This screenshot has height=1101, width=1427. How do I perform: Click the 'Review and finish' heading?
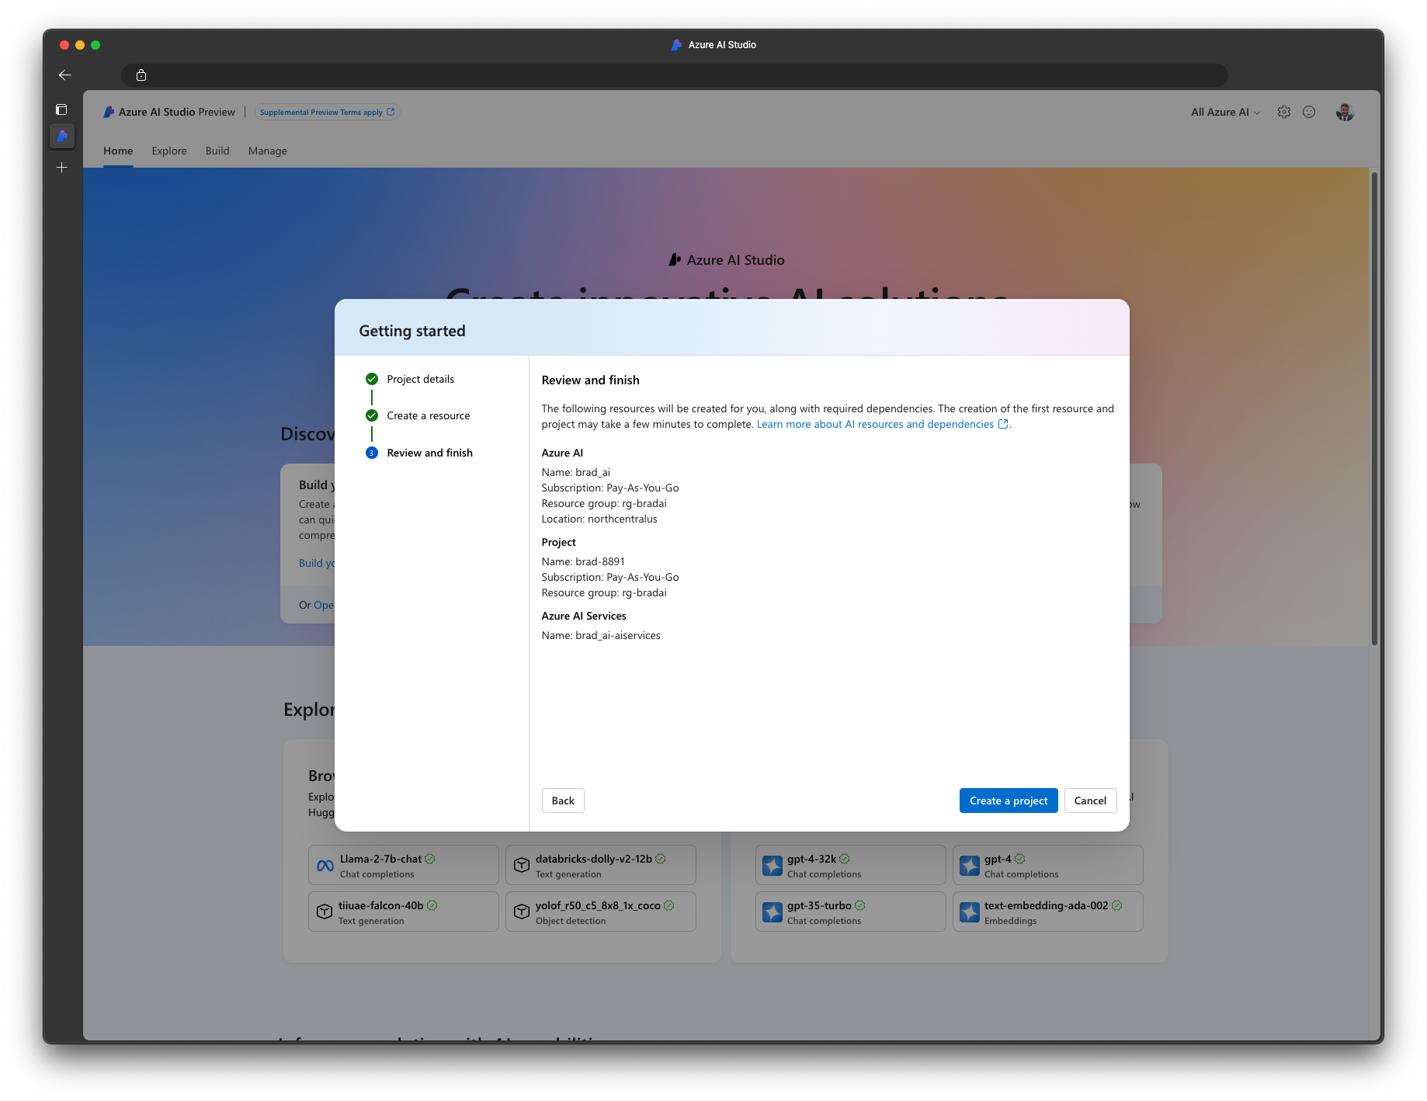(591, 380)
